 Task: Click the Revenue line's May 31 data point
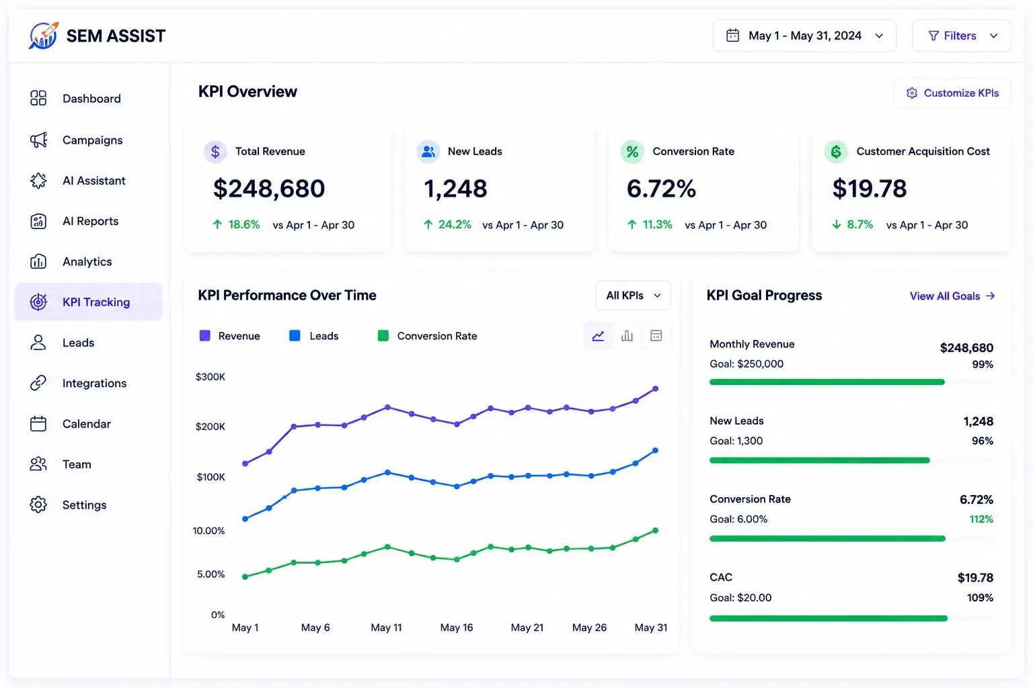(655, 388)
